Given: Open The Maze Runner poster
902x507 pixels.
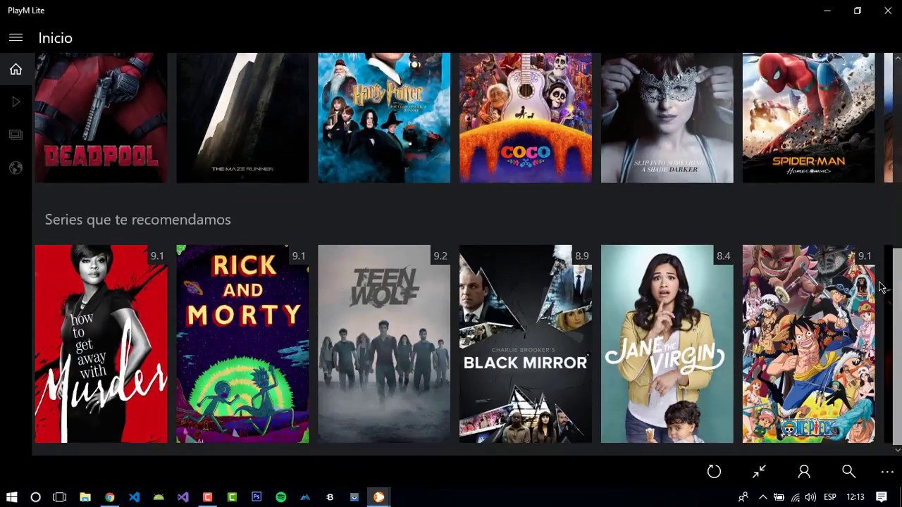Looking at the screenshot, I should 242,118.
